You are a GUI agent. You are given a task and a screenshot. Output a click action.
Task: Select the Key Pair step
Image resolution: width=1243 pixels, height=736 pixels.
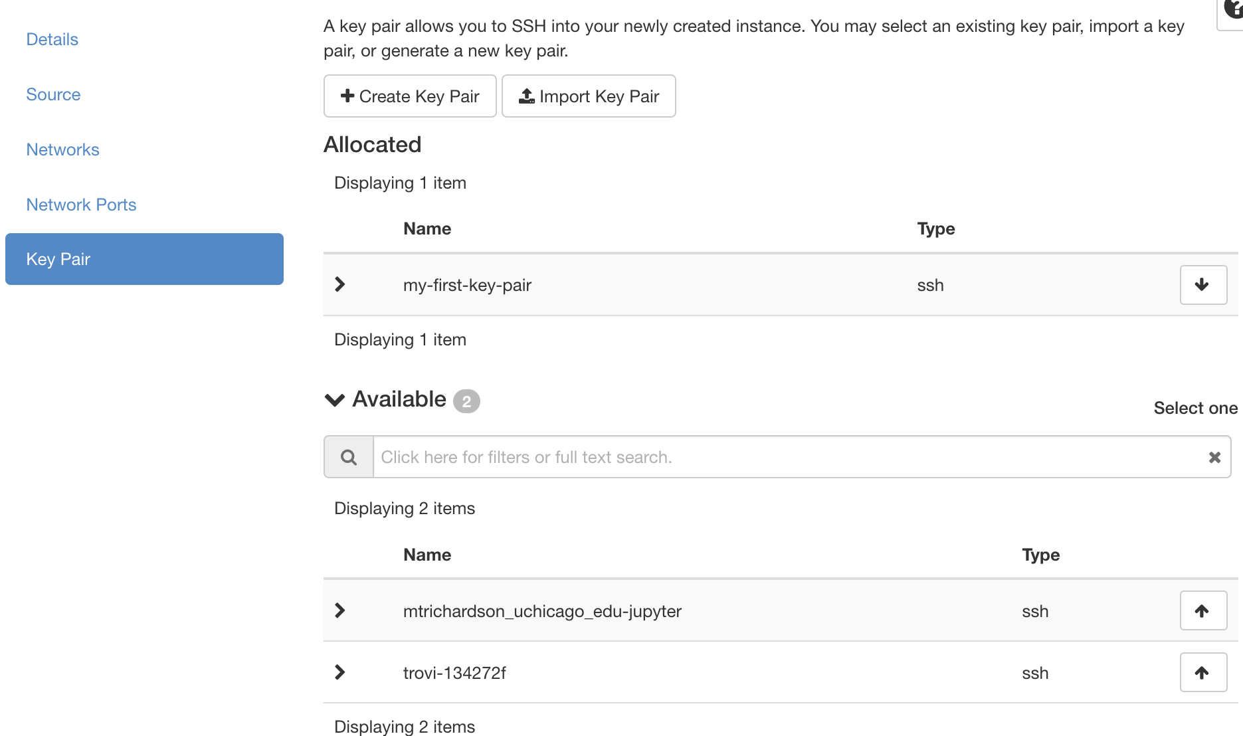pos(144,259)
